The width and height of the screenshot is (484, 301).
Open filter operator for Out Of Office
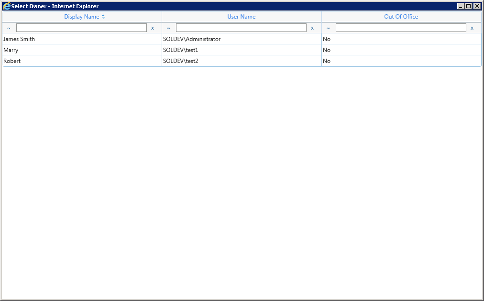329,28
